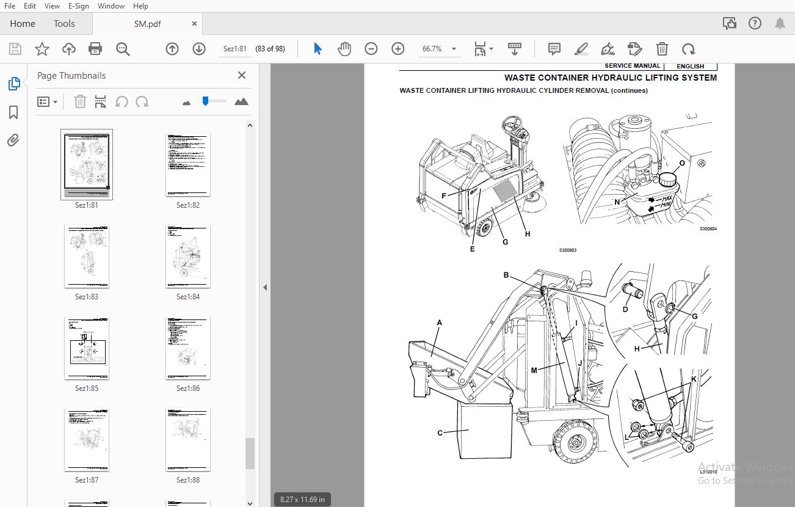This screenshot has width=795, height=507.
Task: Reduce thumbnail size small mountain icon
Action: click(x=187, y=102)
